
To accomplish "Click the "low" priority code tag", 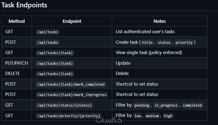I will pyautogui.click(x=138, y=116).
